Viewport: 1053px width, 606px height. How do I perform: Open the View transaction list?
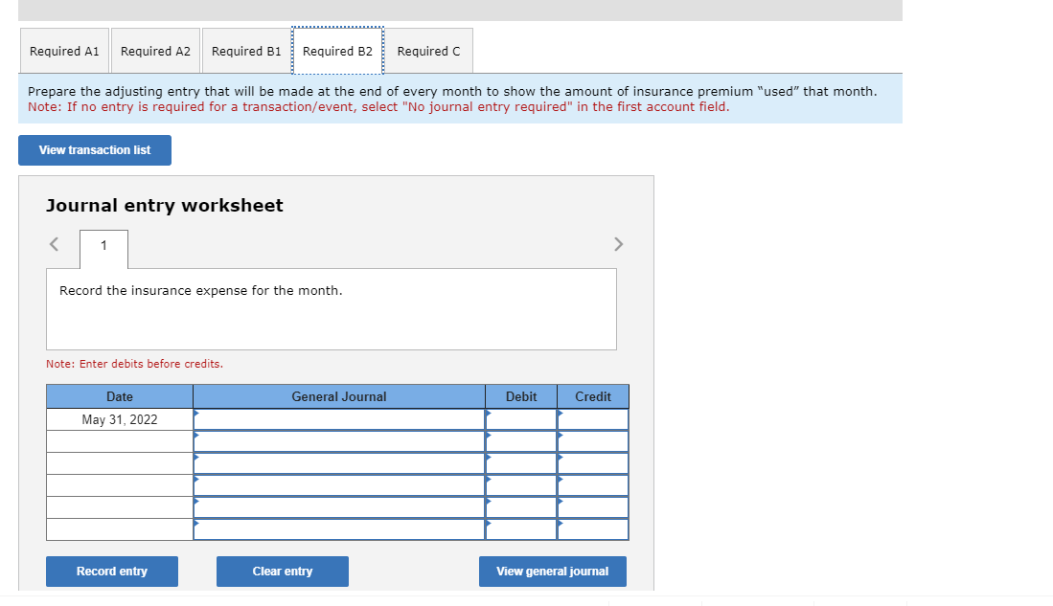(x=95, y=150)
